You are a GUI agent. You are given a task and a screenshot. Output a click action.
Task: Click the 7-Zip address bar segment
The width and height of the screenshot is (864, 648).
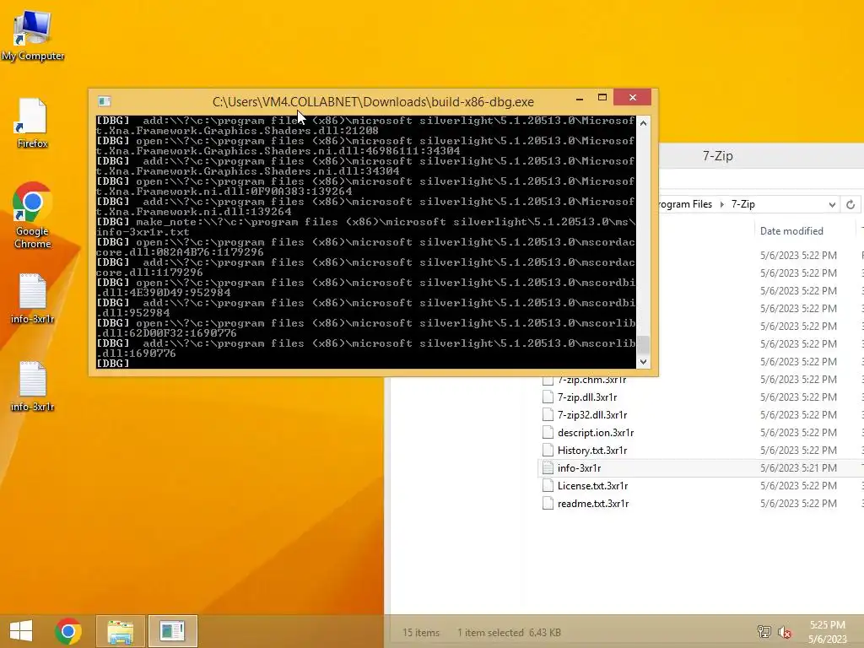pyautogui.click(x=742, y=204)
